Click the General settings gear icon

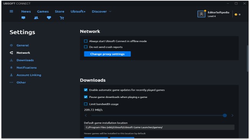(12, 45)
